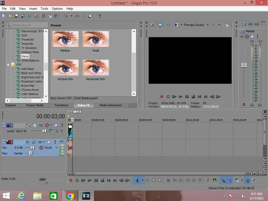Image resolution: width=268 pixels, height=201 pixels.
Task: Click the Search plug-ins field
Action: [27, 25]
